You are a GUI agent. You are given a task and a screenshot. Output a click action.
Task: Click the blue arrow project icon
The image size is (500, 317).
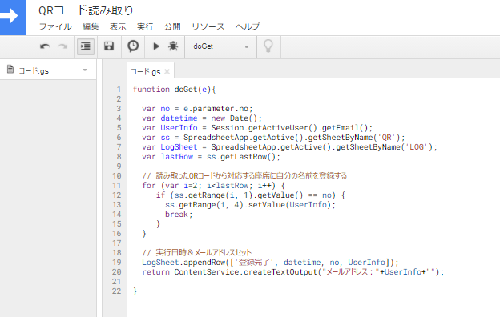tap(12, 17)
